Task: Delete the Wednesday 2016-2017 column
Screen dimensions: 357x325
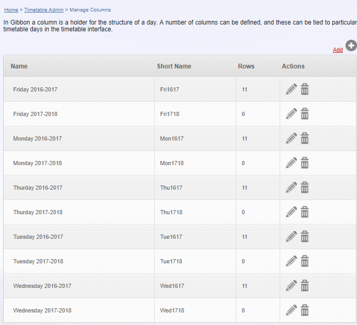Action: point(305,286)
